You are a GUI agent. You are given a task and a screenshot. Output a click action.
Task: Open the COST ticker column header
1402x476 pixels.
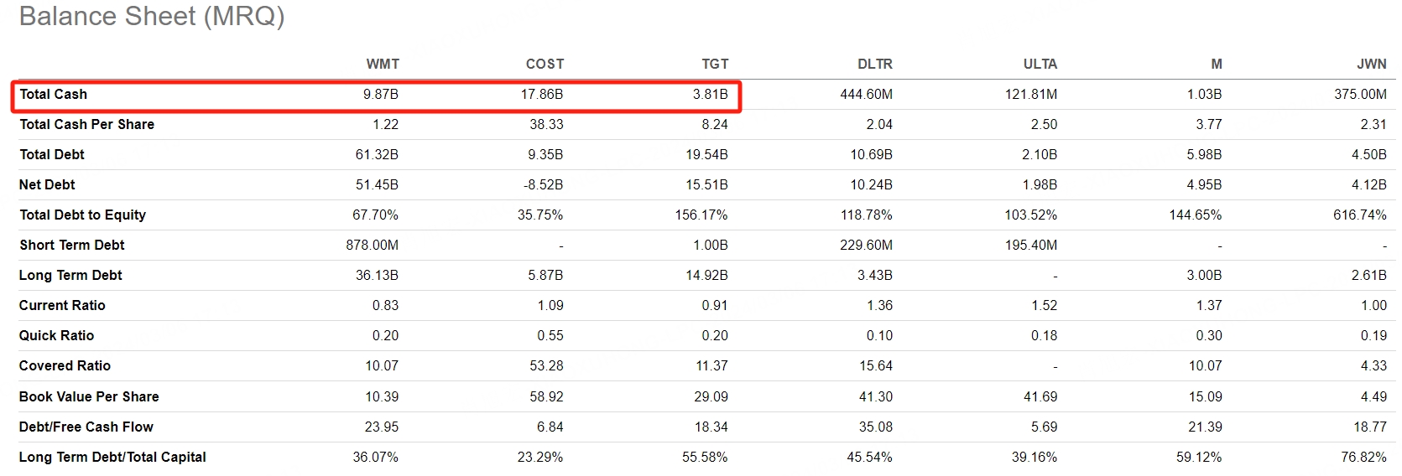coord(545,64)
